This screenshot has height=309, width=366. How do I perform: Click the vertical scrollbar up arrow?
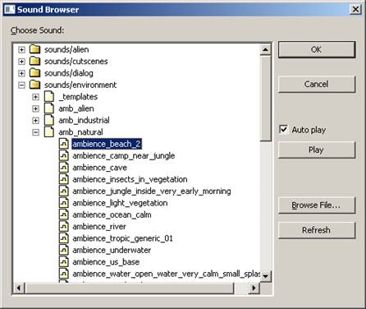[265, 49]
